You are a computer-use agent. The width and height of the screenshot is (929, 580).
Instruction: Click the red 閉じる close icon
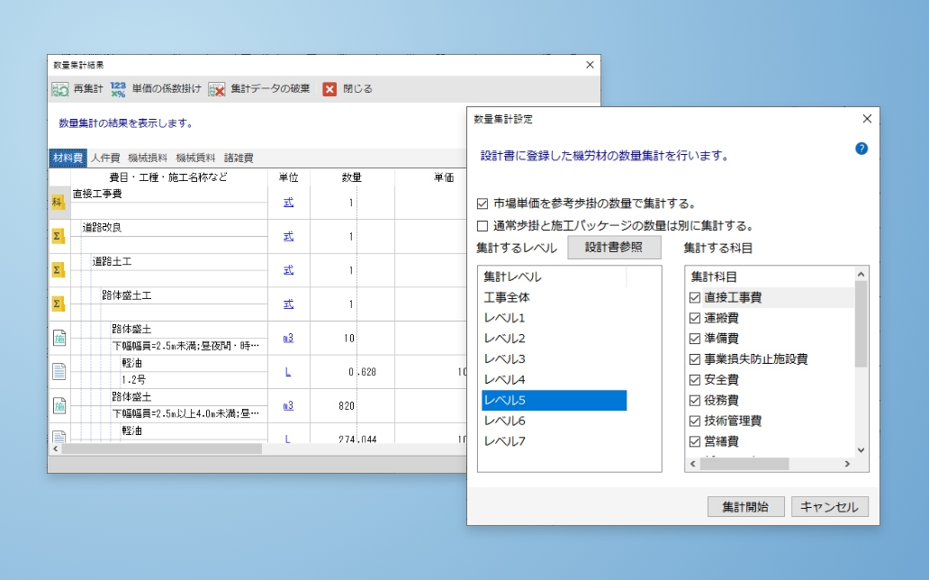click(x=329, y=89)
